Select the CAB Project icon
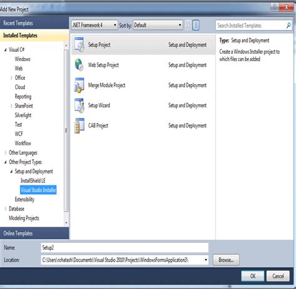The image size is (296, 289). pos(79,125)
